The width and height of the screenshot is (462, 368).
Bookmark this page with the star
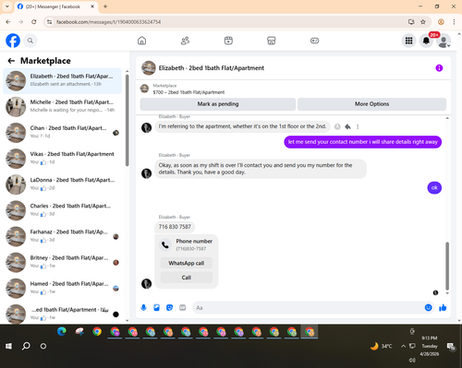(423, 22)
